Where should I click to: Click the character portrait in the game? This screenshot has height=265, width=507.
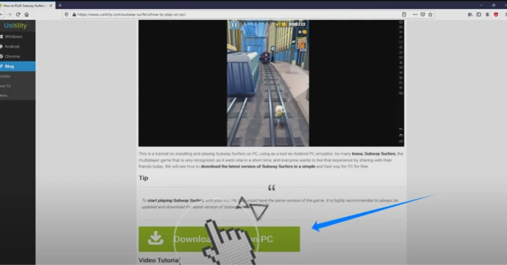click(302, 44)
